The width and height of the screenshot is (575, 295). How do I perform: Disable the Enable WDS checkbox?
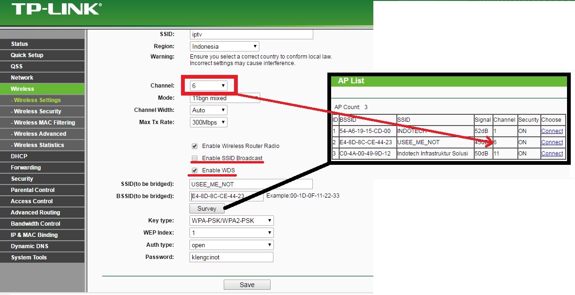[x=194, y=170]
